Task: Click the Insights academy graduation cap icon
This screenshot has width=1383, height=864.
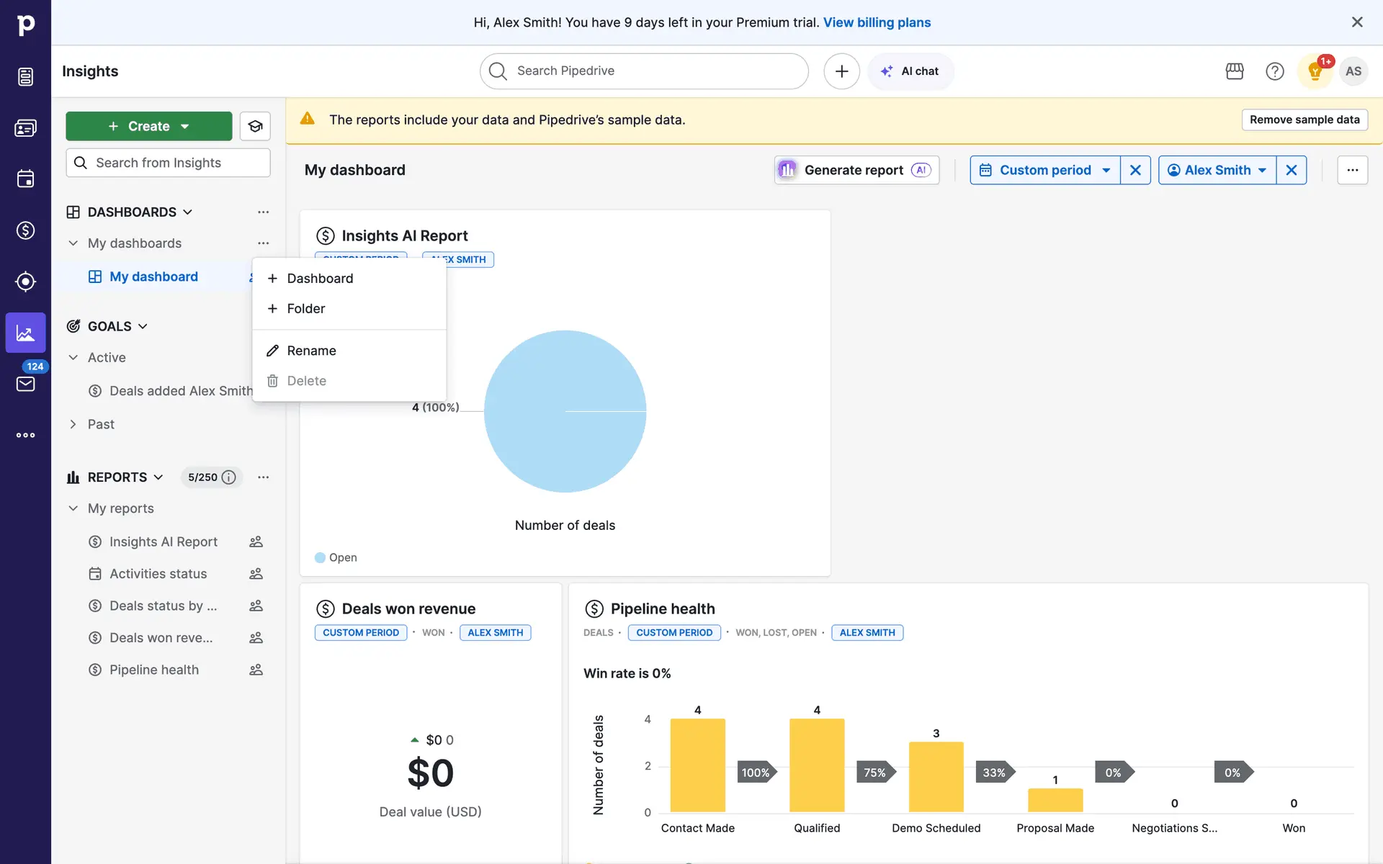Action: (255, 126)
